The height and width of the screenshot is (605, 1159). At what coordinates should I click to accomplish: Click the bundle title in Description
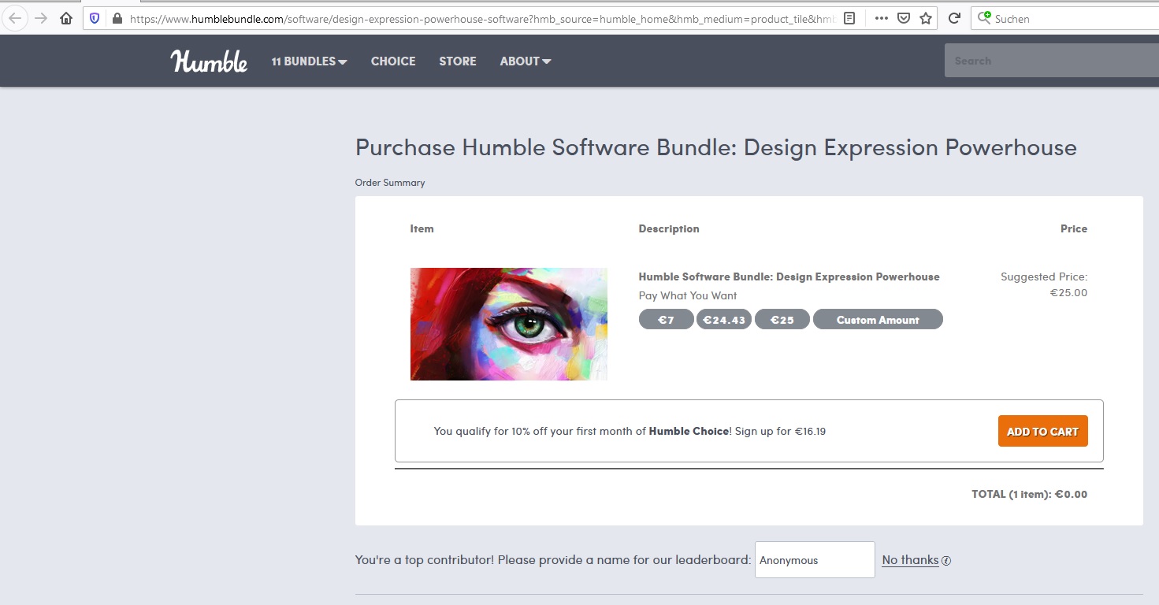click(x=789, y=277)
